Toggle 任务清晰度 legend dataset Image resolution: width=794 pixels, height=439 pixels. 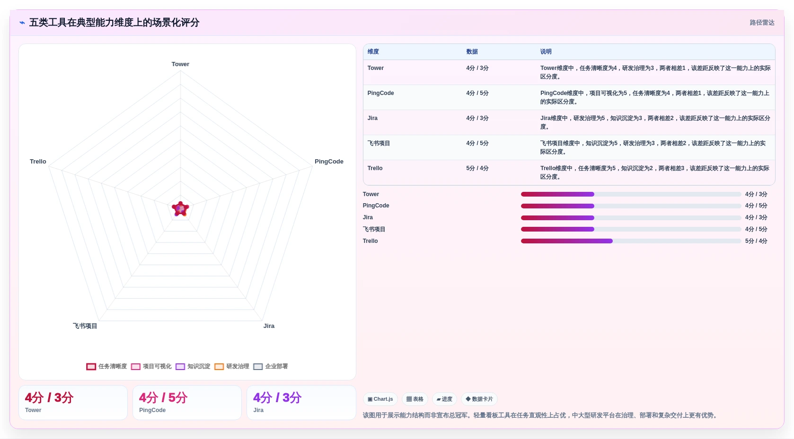click(x=107, y=366)
